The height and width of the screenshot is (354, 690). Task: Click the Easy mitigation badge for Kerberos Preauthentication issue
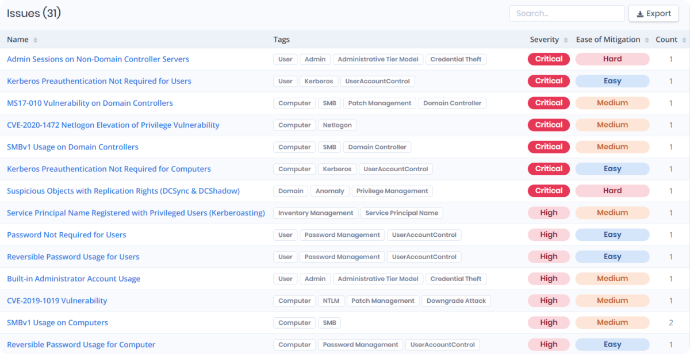pyautogui.click(x=612, y=80)
